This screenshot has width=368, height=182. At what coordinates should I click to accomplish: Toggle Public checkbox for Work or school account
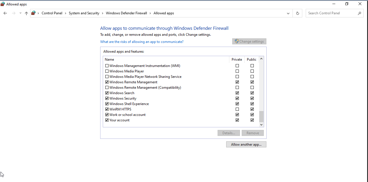coord(252,115)
